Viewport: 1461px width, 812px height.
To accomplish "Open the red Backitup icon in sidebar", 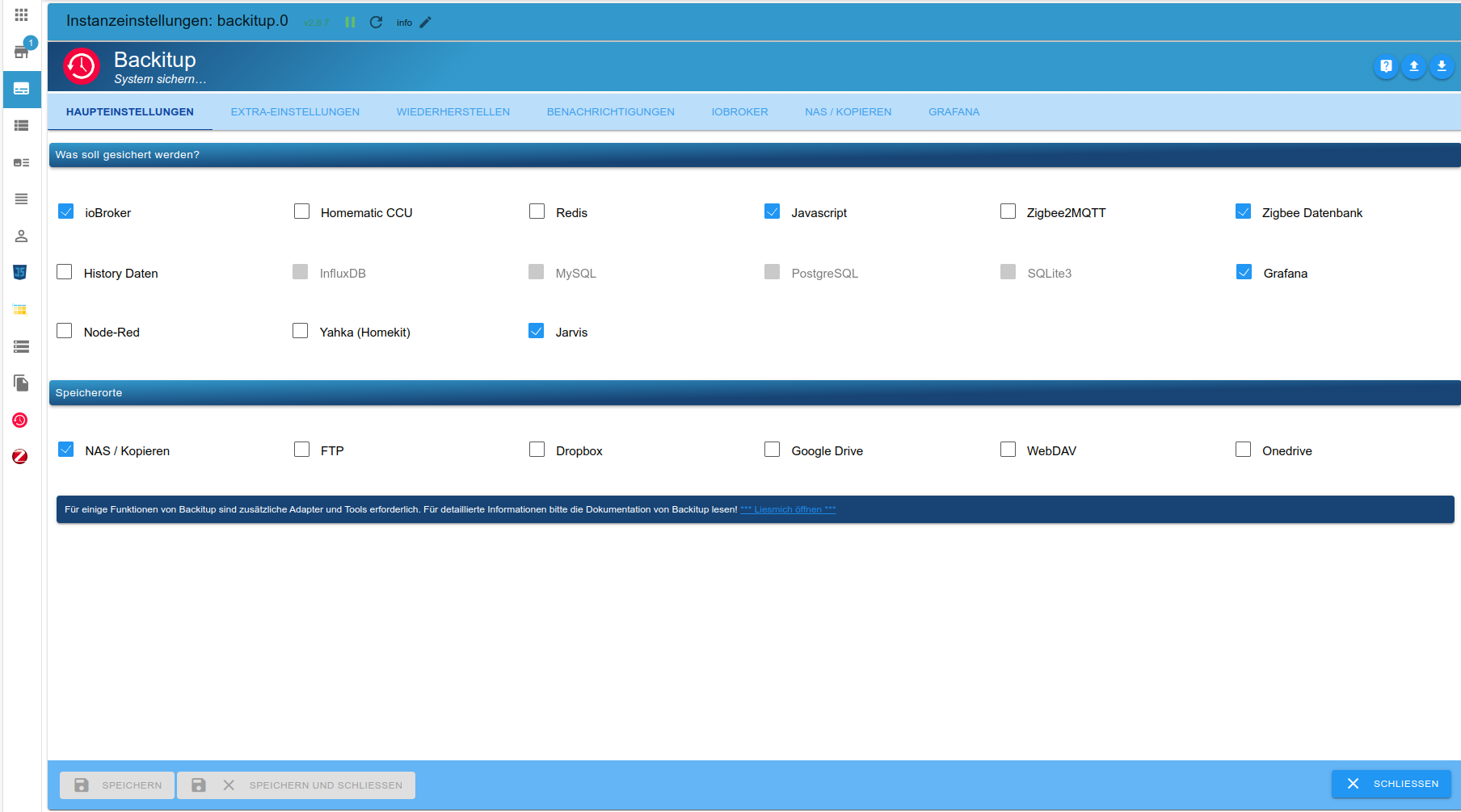I will [x=20, y=420].
